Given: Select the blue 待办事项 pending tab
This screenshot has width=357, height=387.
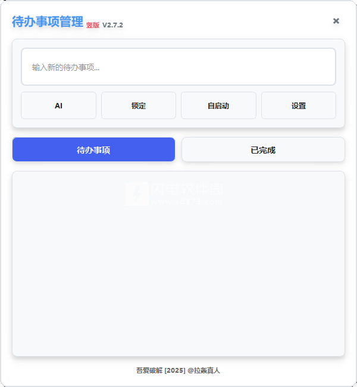Looking at the screenshot, I should click(x=94, y=149).
